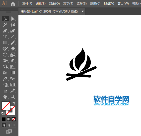Image resolution: width=141 pixels, height=136 pixels.
Task: Select the Shape Builder tool
Action: point(5,67)
